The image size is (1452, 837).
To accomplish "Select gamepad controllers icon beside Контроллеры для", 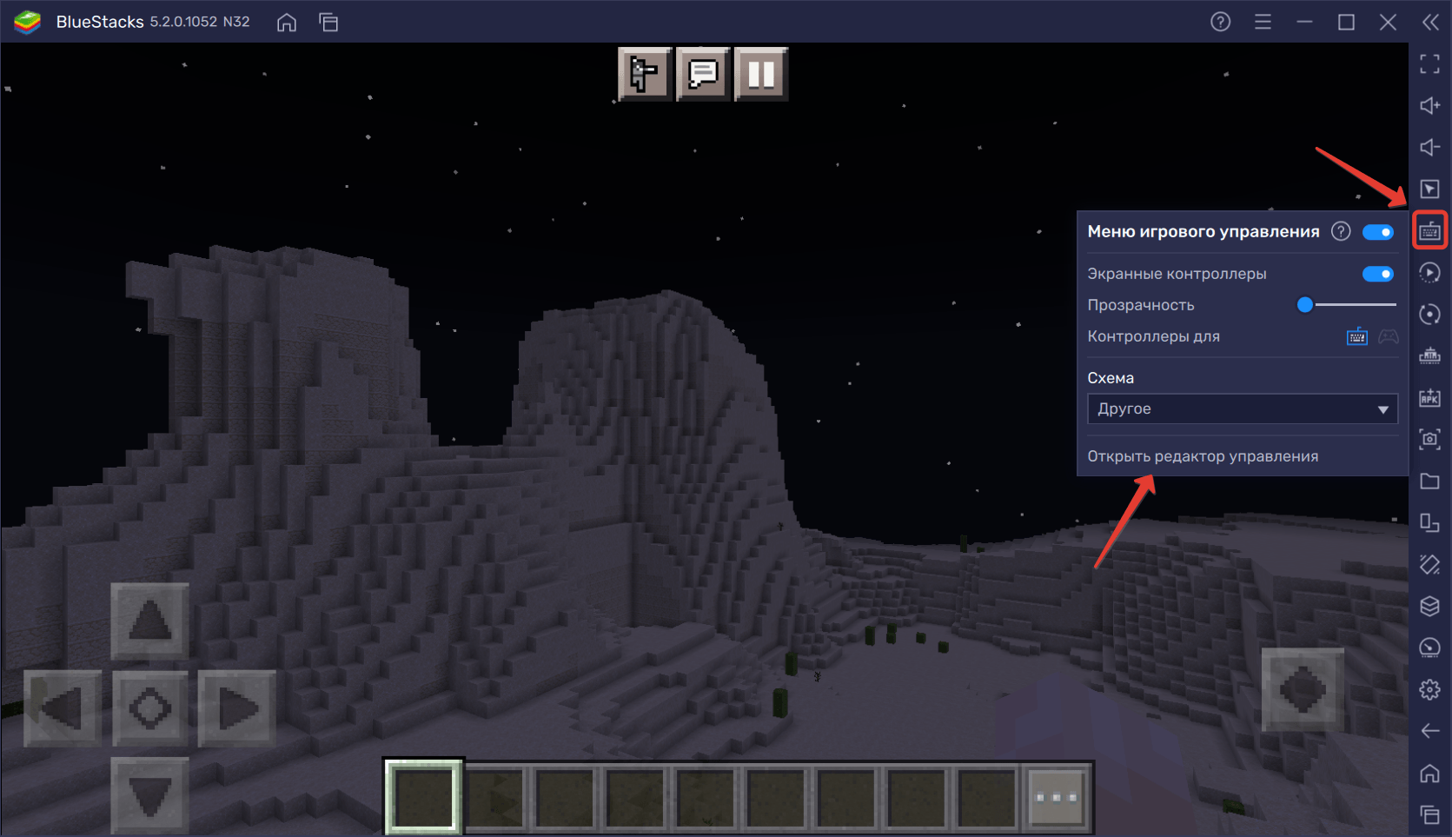I will 1389,336.
